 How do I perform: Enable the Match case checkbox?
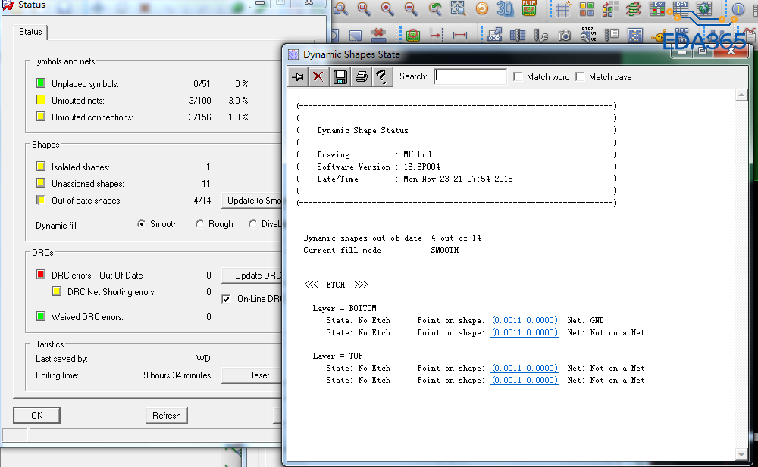[x=581, y=77]
